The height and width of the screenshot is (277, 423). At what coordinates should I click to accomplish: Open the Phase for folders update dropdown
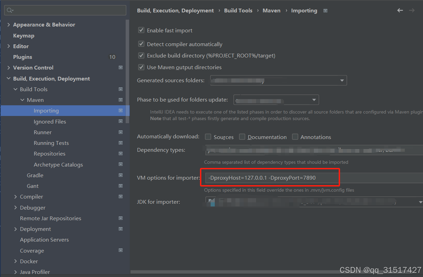coord(276,100)
